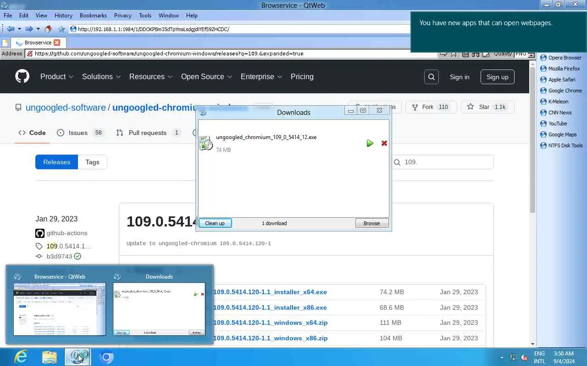Click the GitHub search icon button
Image resolution: width=587 pixels, height=366 pixels.
(432, 77)
